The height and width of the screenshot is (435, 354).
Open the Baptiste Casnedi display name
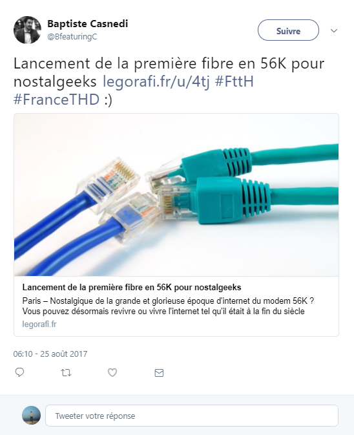tap(88, 24)
